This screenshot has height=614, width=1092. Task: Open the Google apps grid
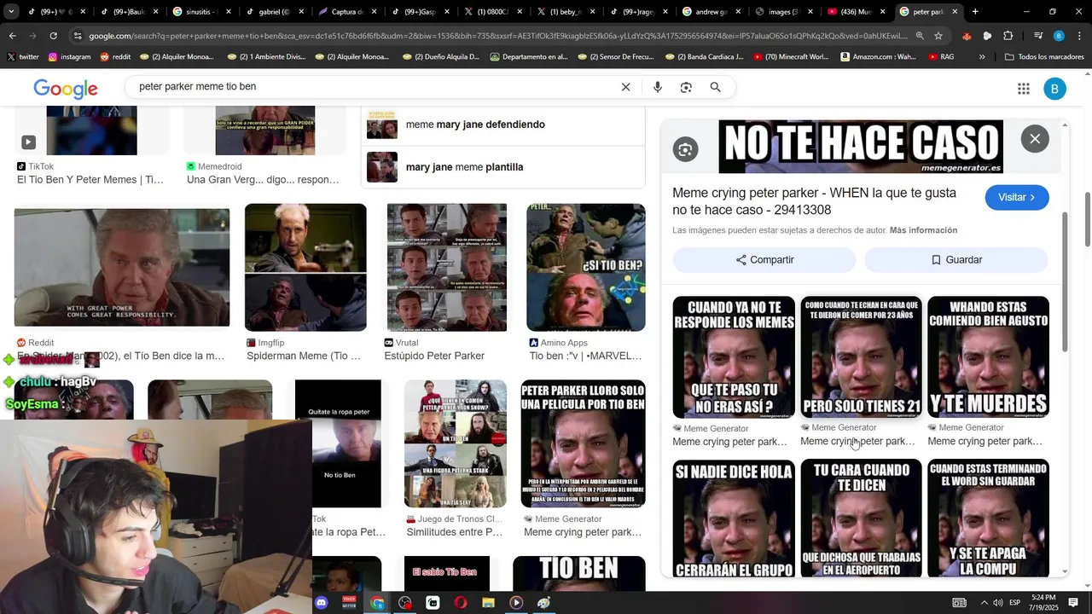(1023, 89)
